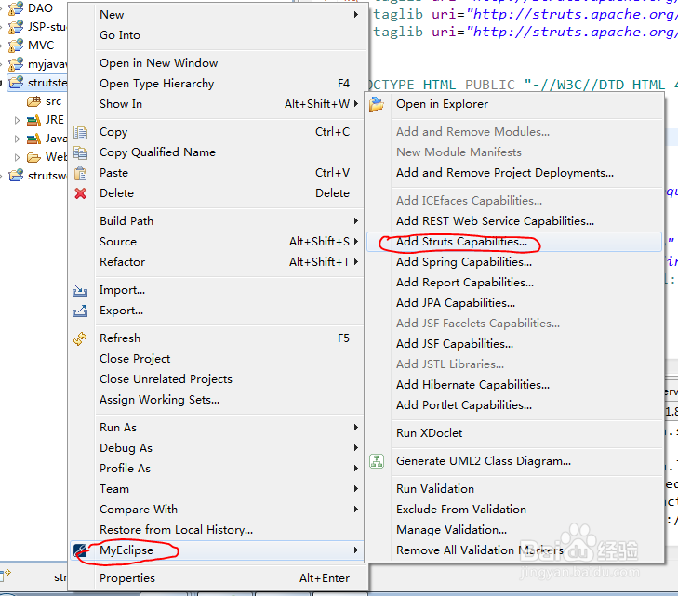Click the Refresh arrows icon

click(80, 338)
